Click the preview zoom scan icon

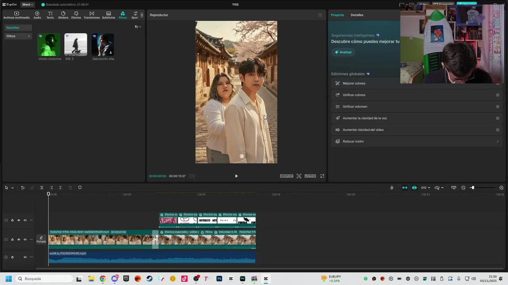(299, 176)
